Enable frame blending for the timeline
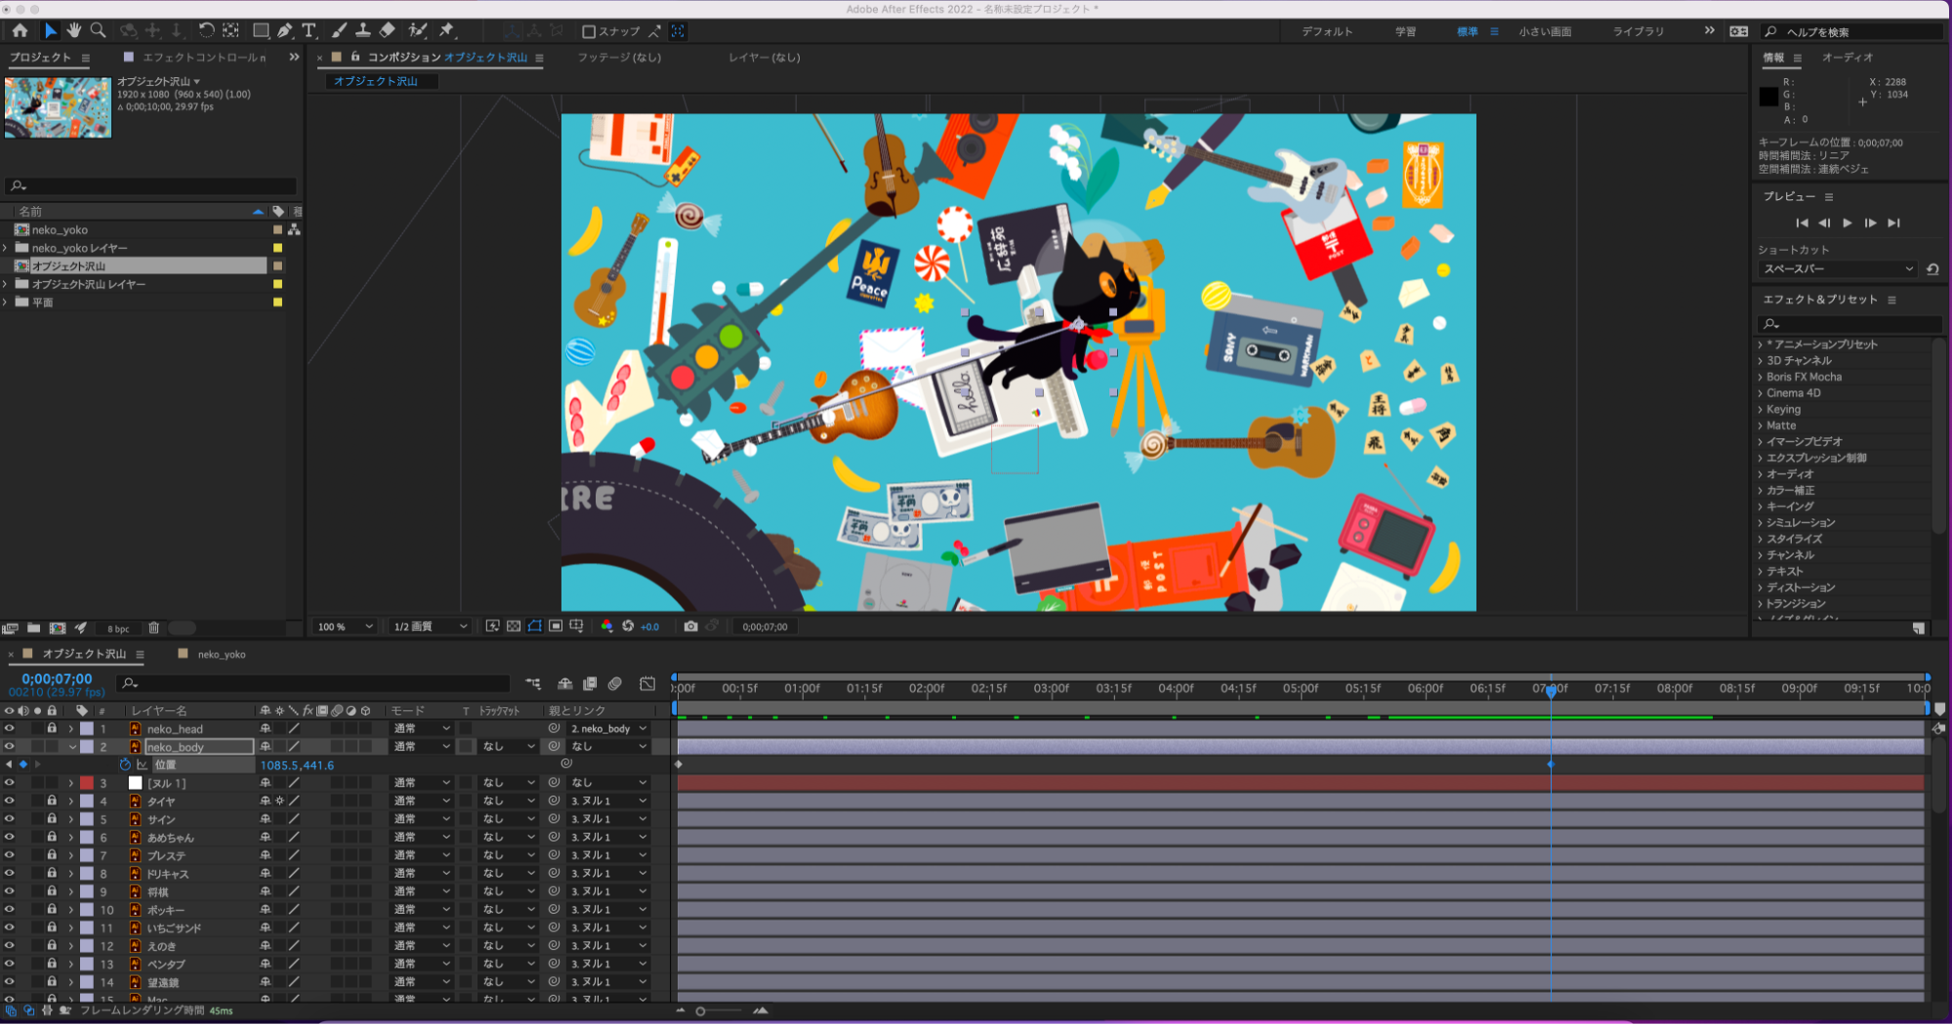 pyautogui.click(x=590, y=684)
